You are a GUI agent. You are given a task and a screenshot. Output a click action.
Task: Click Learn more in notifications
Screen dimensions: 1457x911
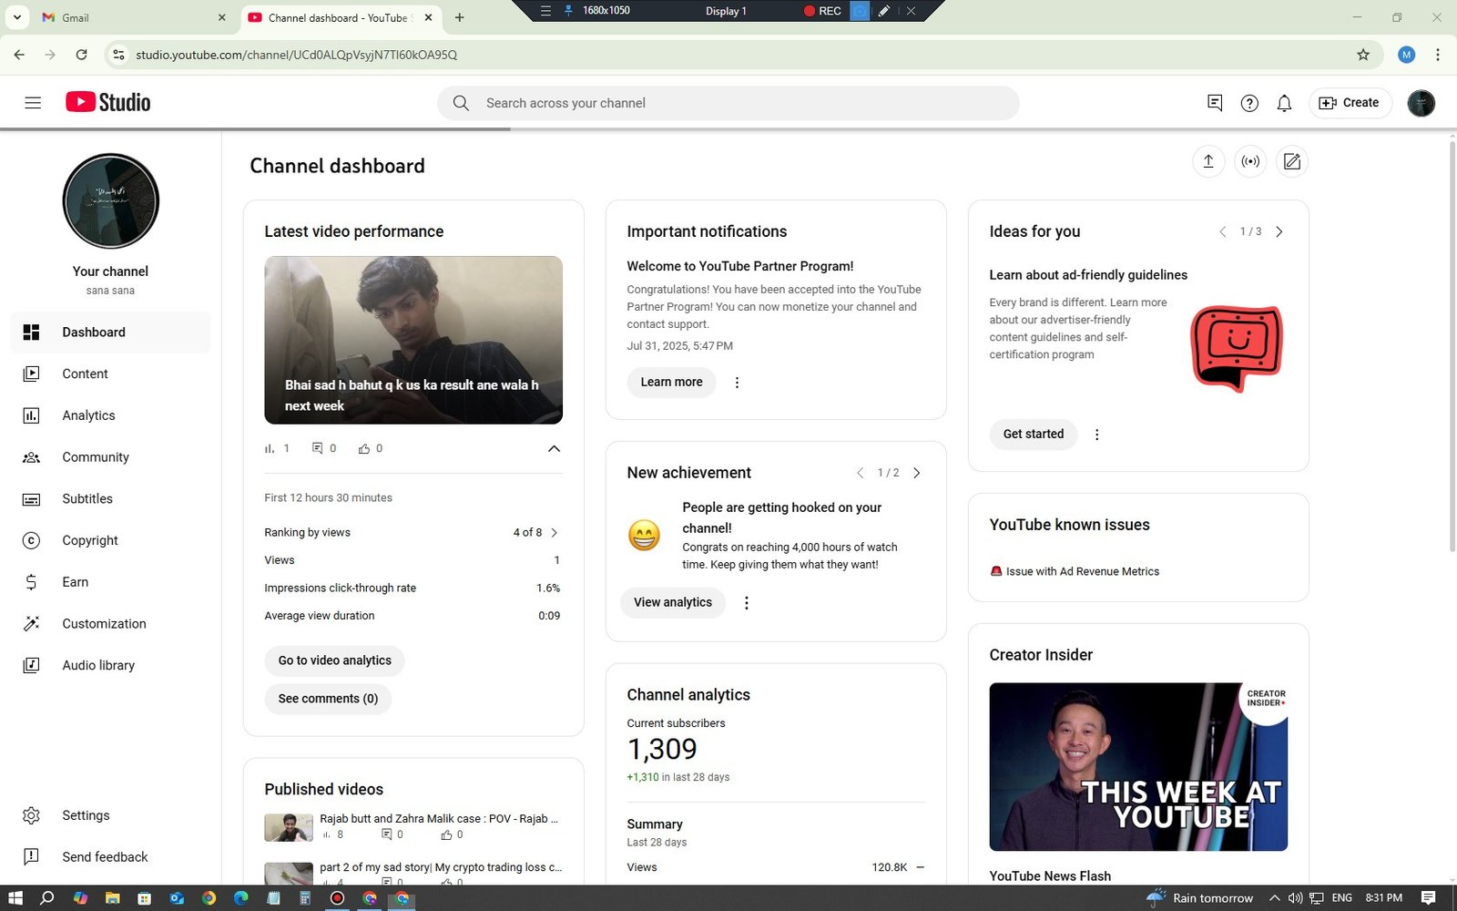(x=671, y=383)
